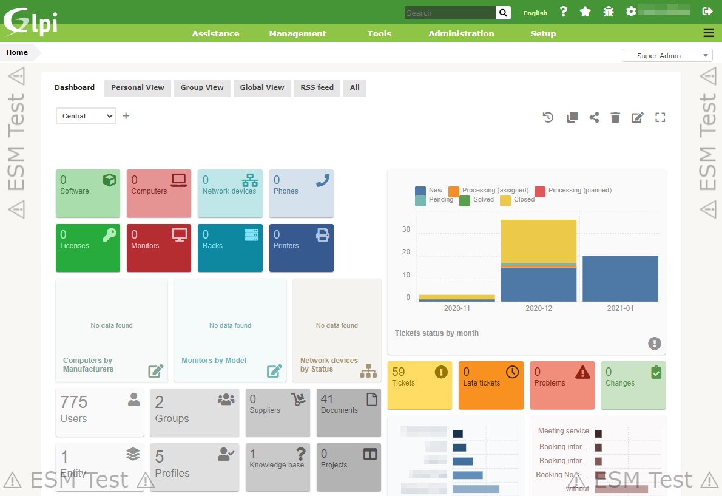Open the Management menu
Image resolution: width=722 pixels, height=496 pixels.
coord(297,33)
